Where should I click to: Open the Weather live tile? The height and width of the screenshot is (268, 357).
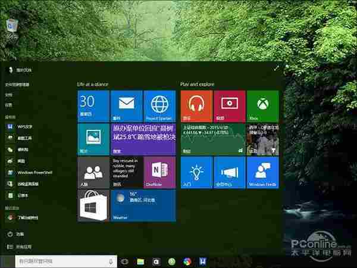143,206
